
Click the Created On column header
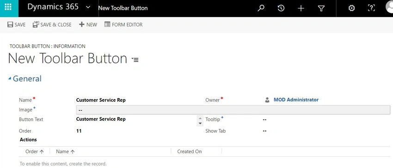point(189,151)
